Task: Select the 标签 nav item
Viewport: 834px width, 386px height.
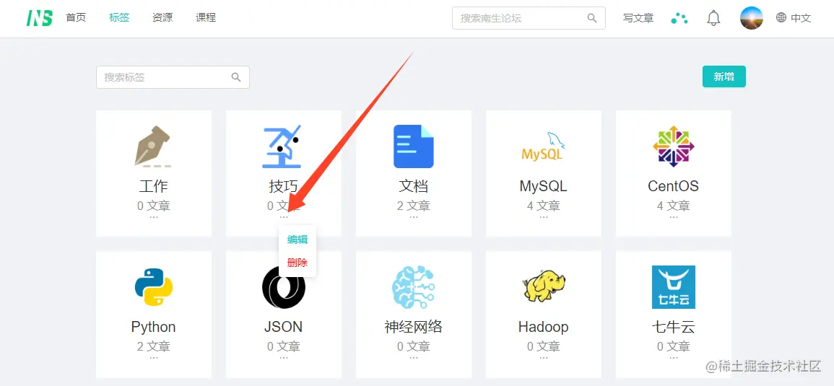Action: [119, 17]
